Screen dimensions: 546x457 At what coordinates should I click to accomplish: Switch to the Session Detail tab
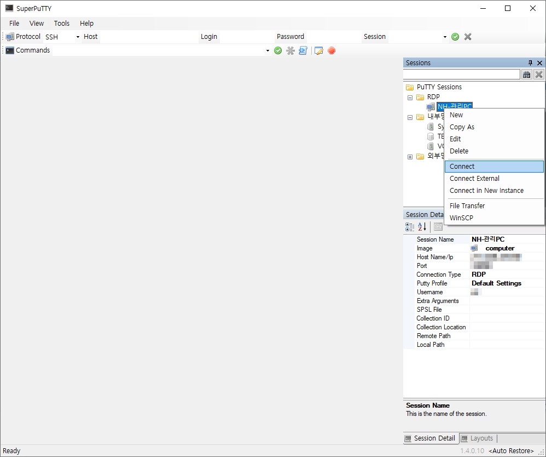point(431,438)
